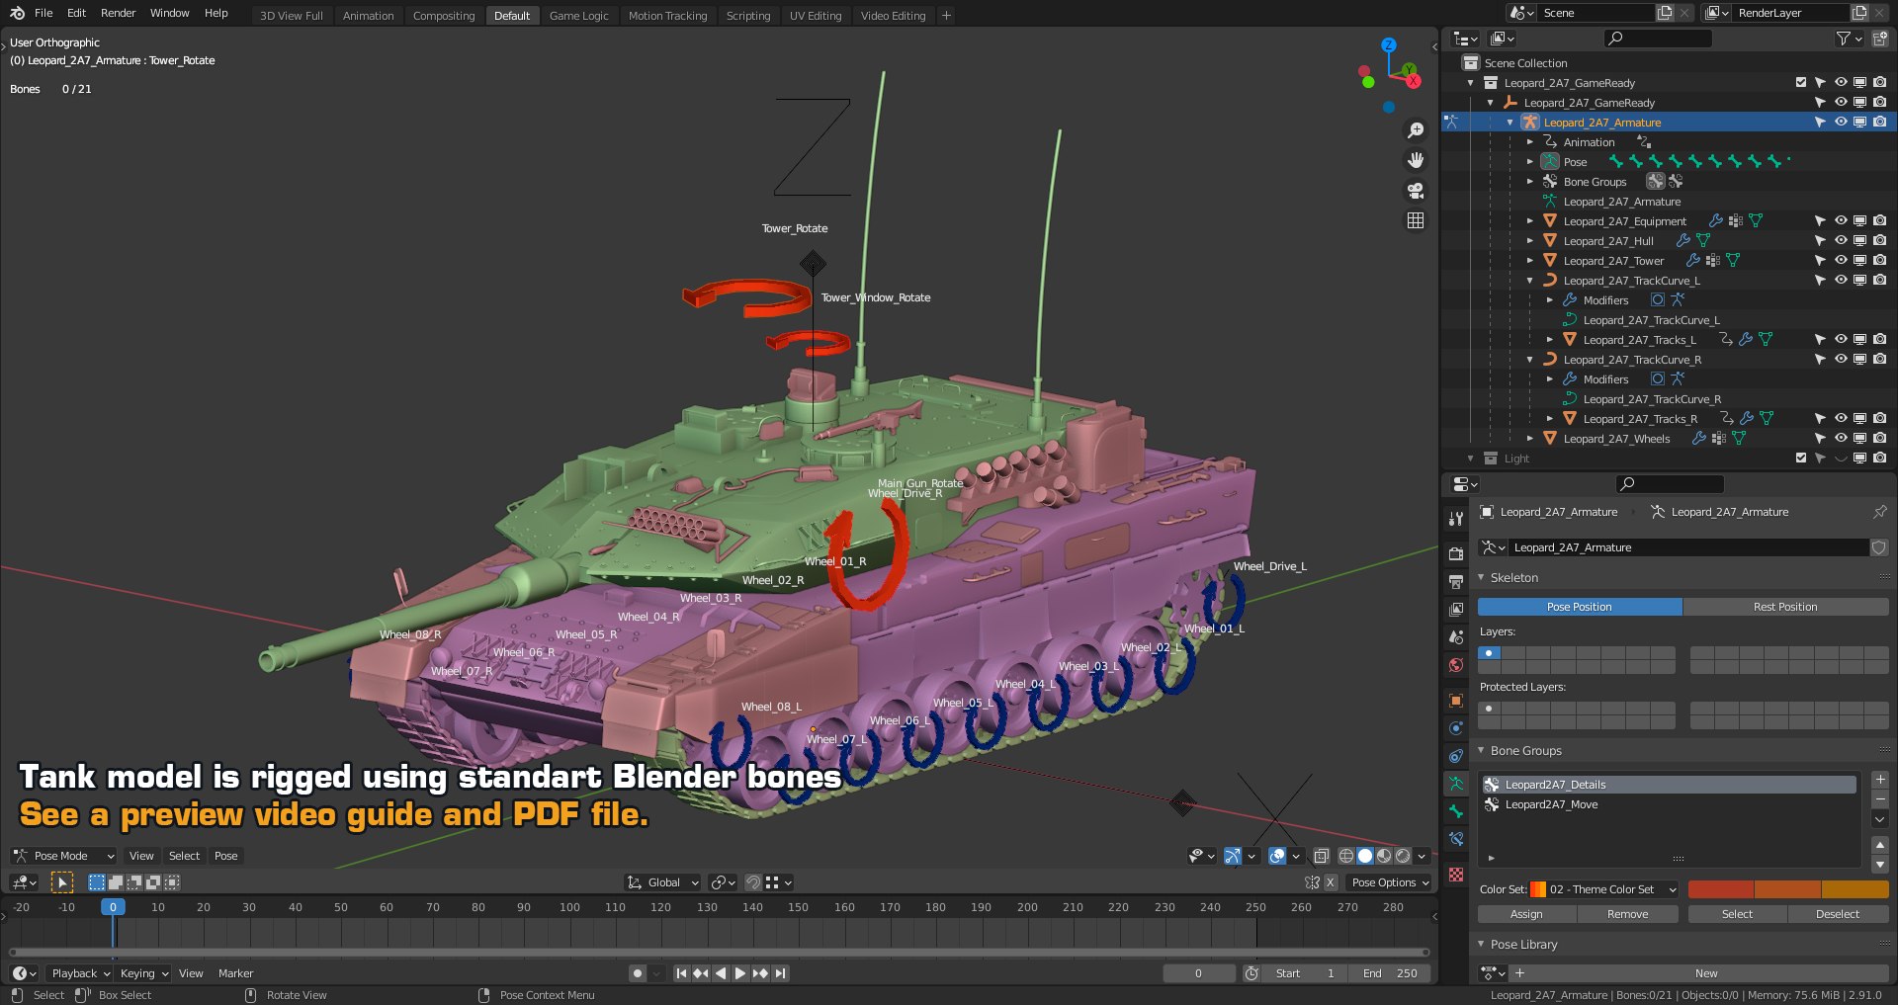Toggle camera view gizmo button
Viewport: 1898px width, 1005px height.
point(1416,190)
